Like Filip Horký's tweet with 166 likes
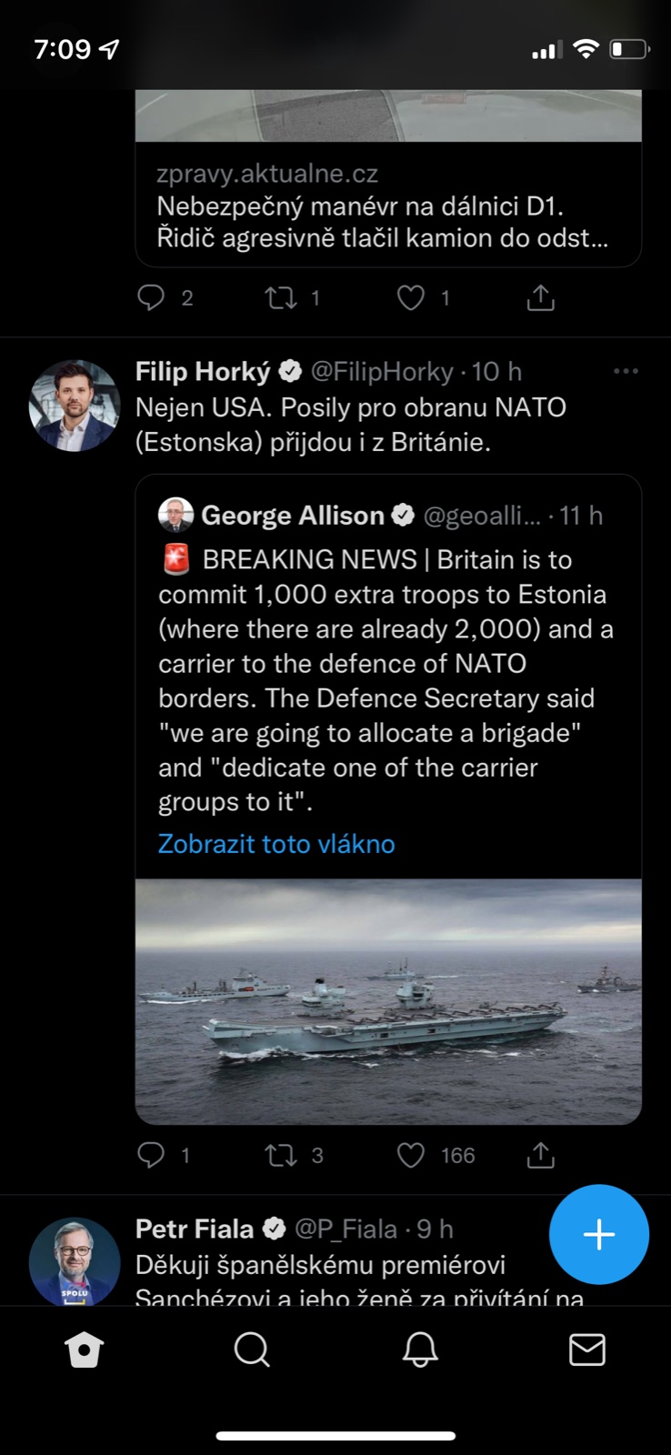The width and height of the screenshot is (671, 1455). point(411,1155)
